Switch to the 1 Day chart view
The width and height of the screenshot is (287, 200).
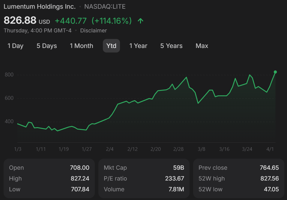point(15,46)
